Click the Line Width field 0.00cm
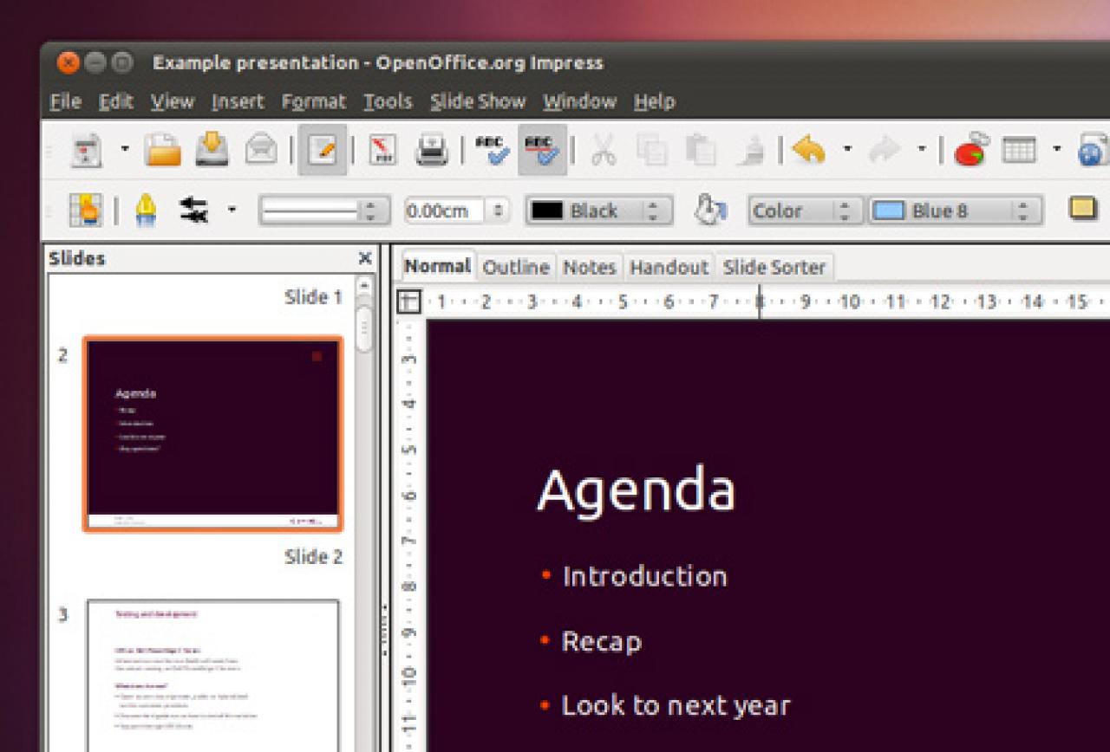 pyautogui.click(x=443, y=211)
